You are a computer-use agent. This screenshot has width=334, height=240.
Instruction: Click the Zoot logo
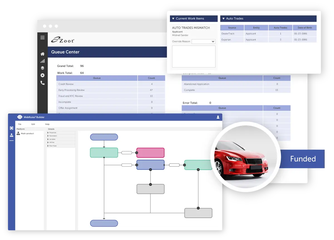tap(63, 40)
